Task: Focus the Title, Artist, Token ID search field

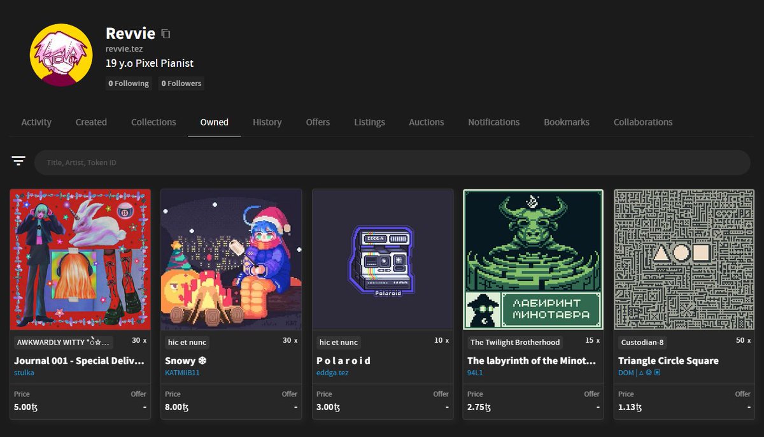Action: (392, 162)
